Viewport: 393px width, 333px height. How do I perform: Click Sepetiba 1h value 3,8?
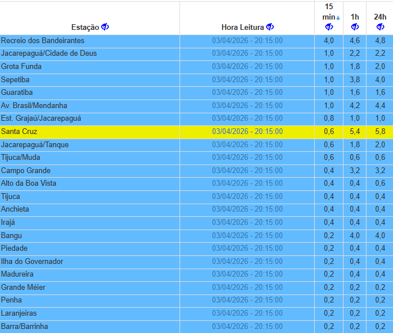coord(354,80)
